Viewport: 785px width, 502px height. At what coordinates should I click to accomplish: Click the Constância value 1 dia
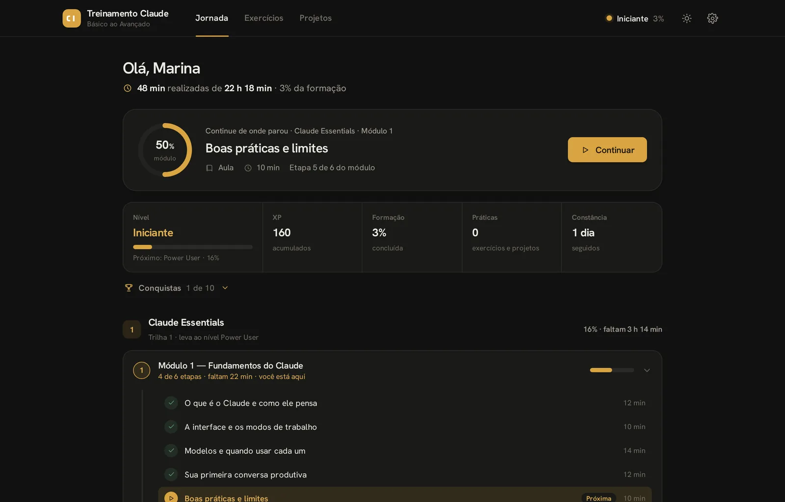pos(583,233)
